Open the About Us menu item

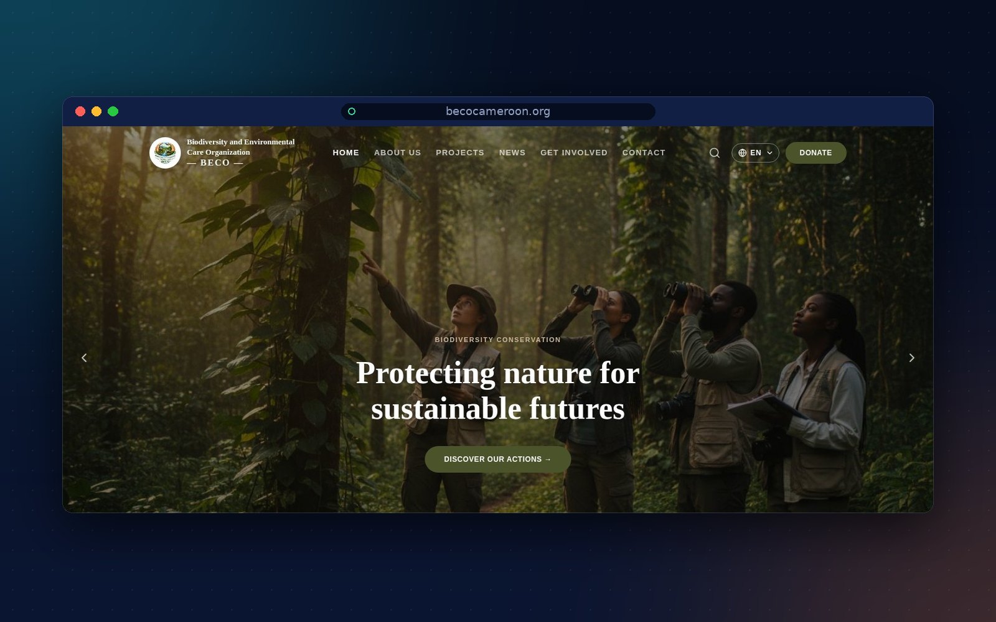click(x=397, y=152)
